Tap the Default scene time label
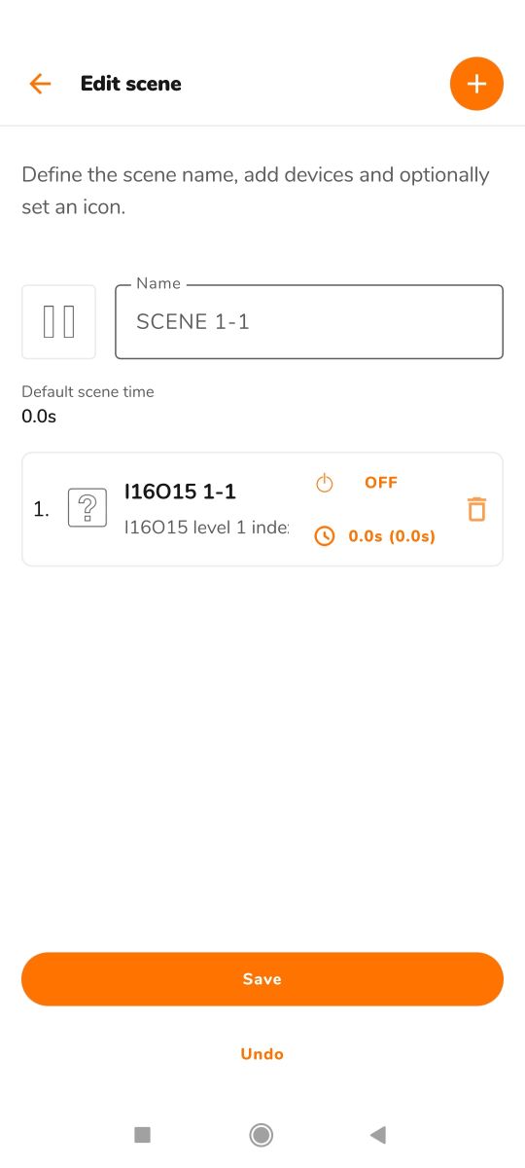 click(x=87, y=391)
